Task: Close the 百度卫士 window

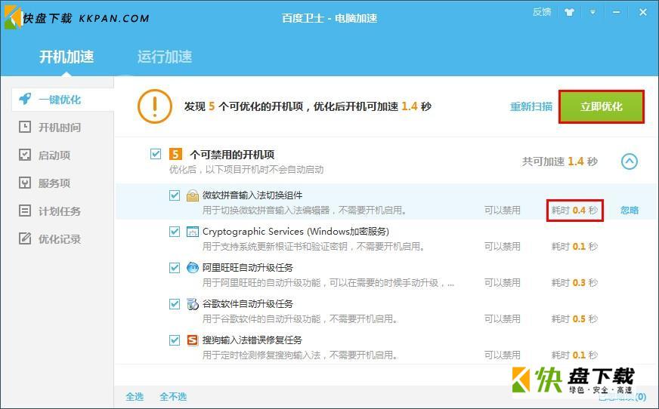Action: click(643, 12)
